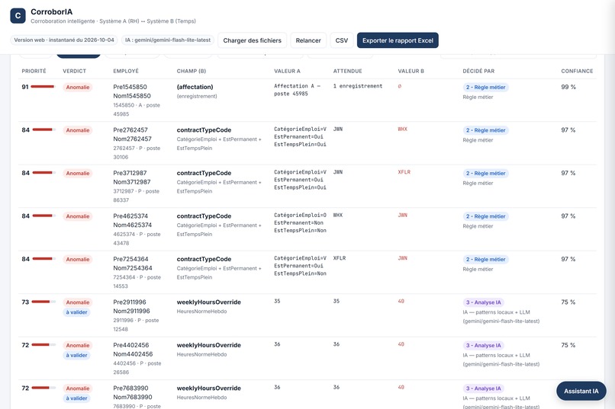Viewport: 615px width, 409px height.
Task: Click Anomalie badge in Pre3712987 row
Action: [x=78, y=173]
